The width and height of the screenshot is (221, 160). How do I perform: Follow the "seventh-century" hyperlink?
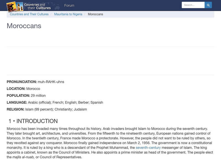click(148, 148)
